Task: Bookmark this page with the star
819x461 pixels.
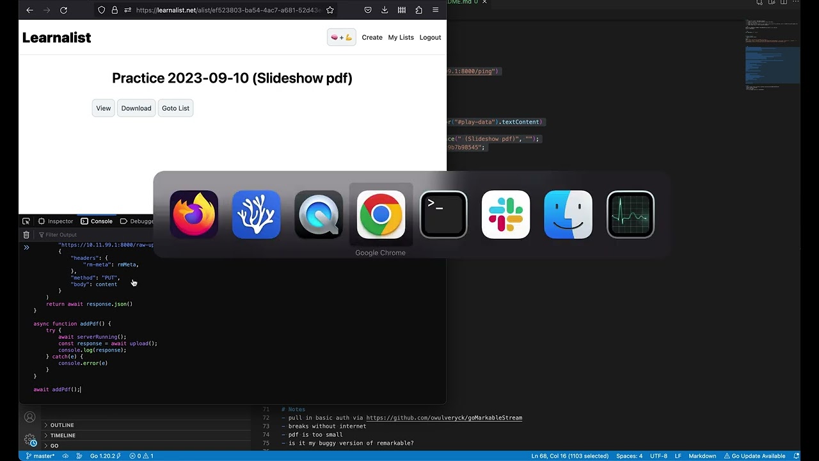Action: pyautogui.click(x=330, y=10)
